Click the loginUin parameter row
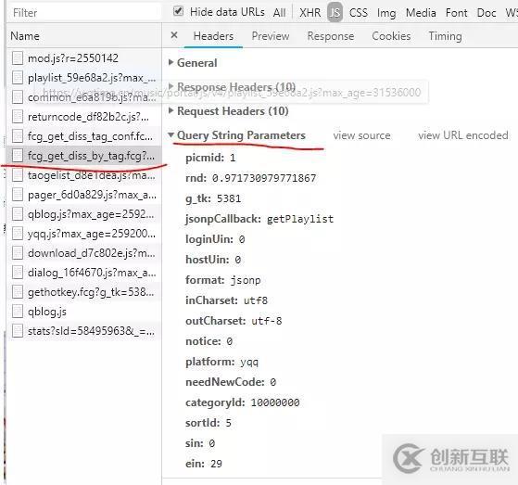Screen dimensions: 518x485 click(215, 239)
